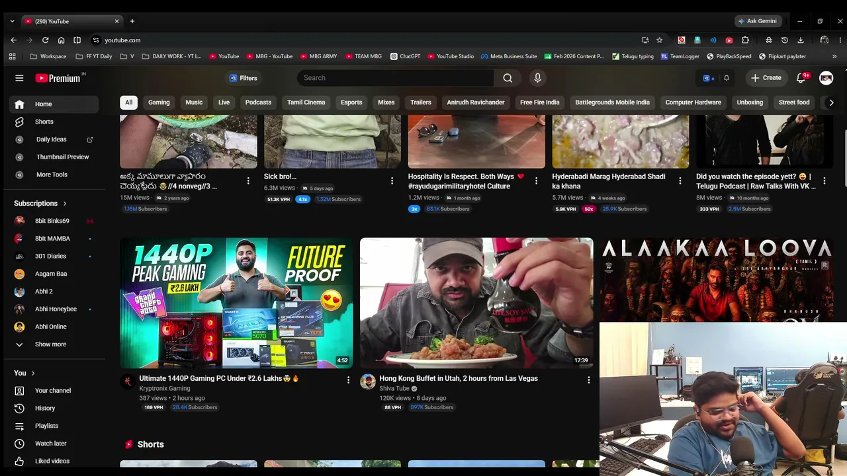
Task: Open options for Hyderabadi Marag video
Action: pyautogui.click(x=680, y=180)
